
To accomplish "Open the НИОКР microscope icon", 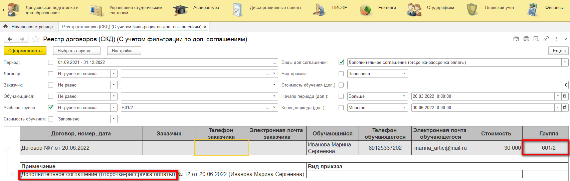I will [319, 10].
